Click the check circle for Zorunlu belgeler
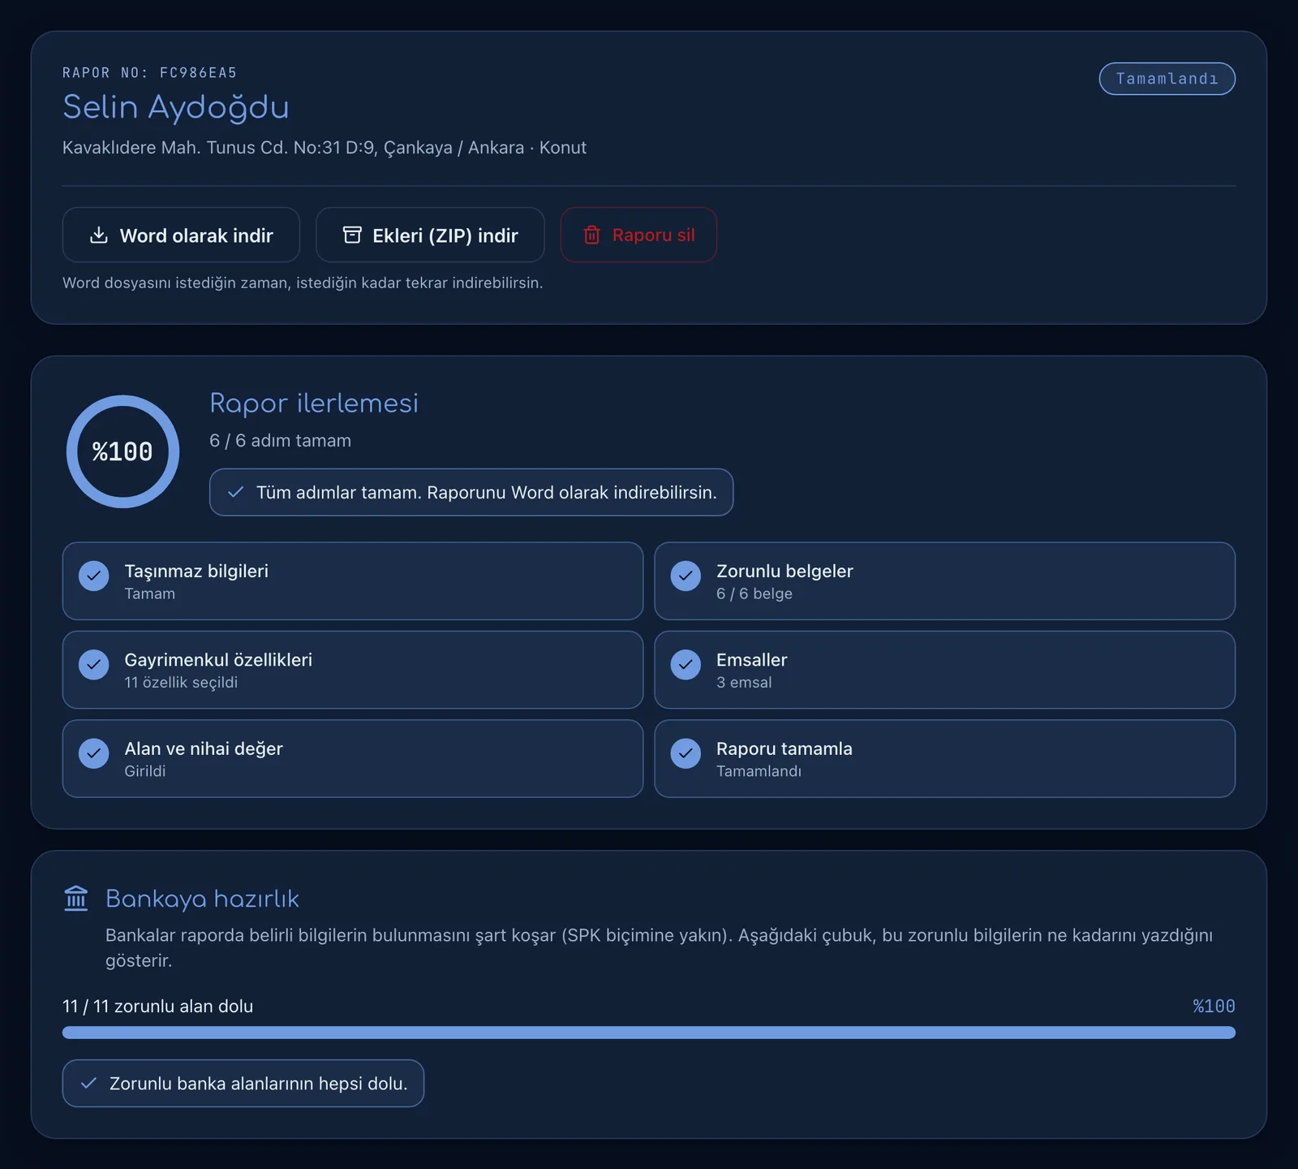1298x1169 pixels. point(686,576)
